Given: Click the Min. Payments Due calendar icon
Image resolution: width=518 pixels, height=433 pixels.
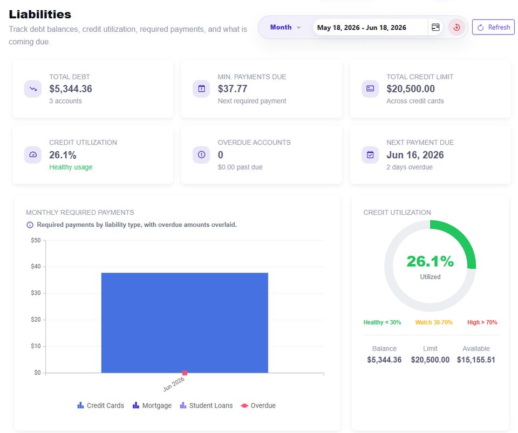Looking at the screenshot, I should [201, 89].
